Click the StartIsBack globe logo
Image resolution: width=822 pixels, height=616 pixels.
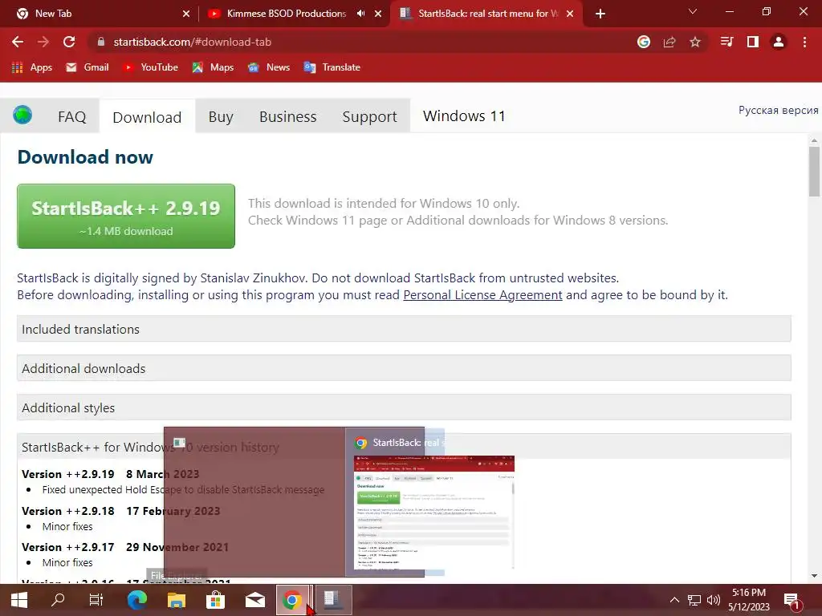tap(22, 115)
